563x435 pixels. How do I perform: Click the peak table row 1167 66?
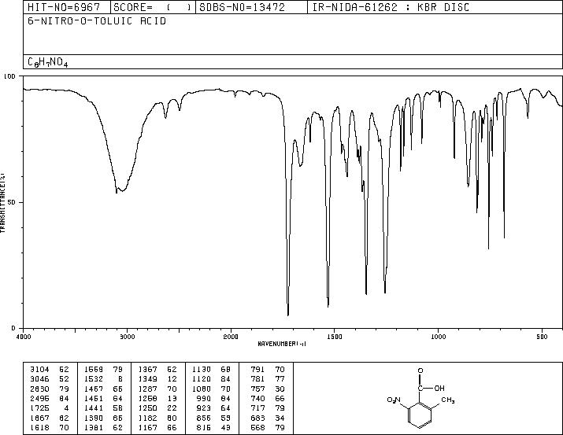[x=157, y=428]
